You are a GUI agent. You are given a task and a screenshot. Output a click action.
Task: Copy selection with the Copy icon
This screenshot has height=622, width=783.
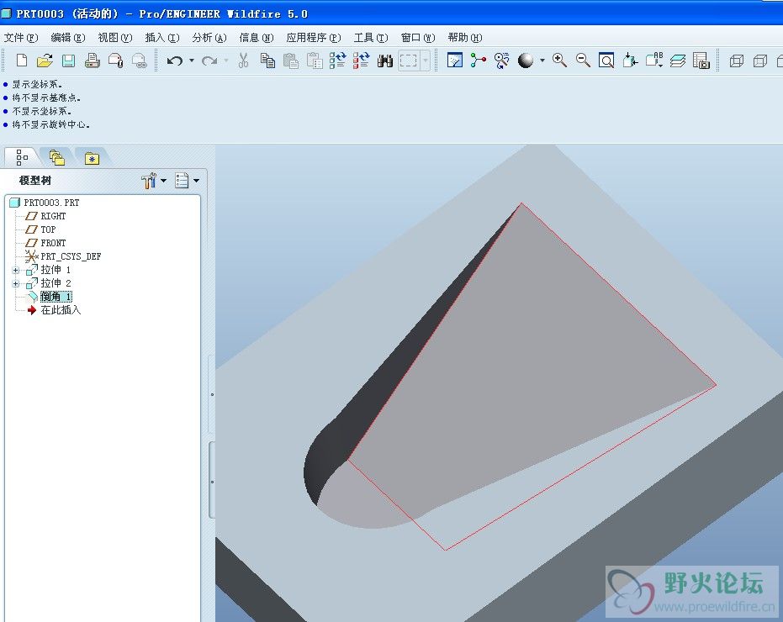267,61
